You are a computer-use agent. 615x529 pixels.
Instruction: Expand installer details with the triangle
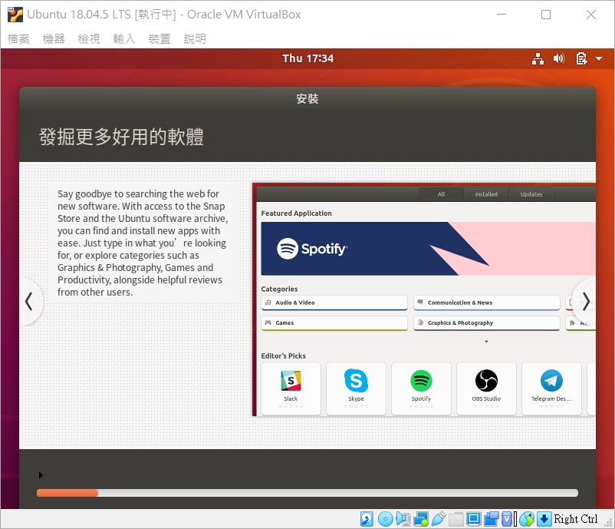tap(41, 475)
